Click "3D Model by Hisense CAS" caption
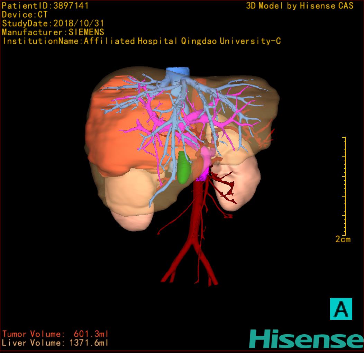Image resolution: width=364 pixels, height=353 pixels. (300, 6)
